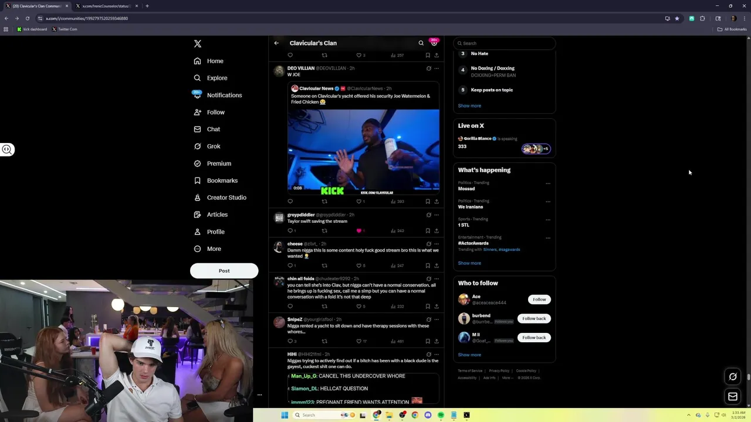Open more options on DEO VILLIAN post

tap(437, 69)
